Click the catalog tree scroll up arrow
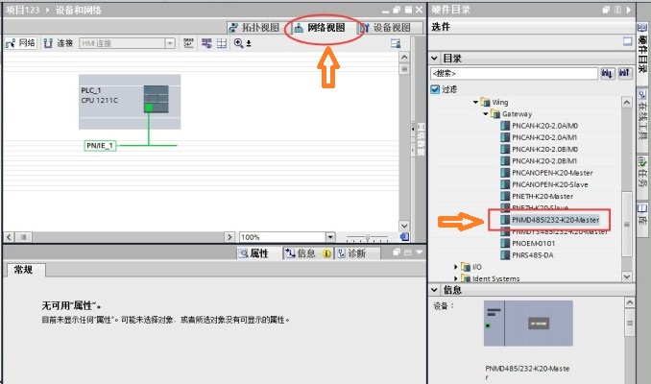Viewport: 651px width, 384px height. pos(627,102)
